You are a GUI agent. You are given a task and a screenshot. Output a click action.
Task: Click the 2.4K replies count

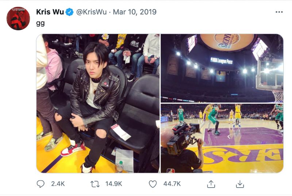point(58,184)
